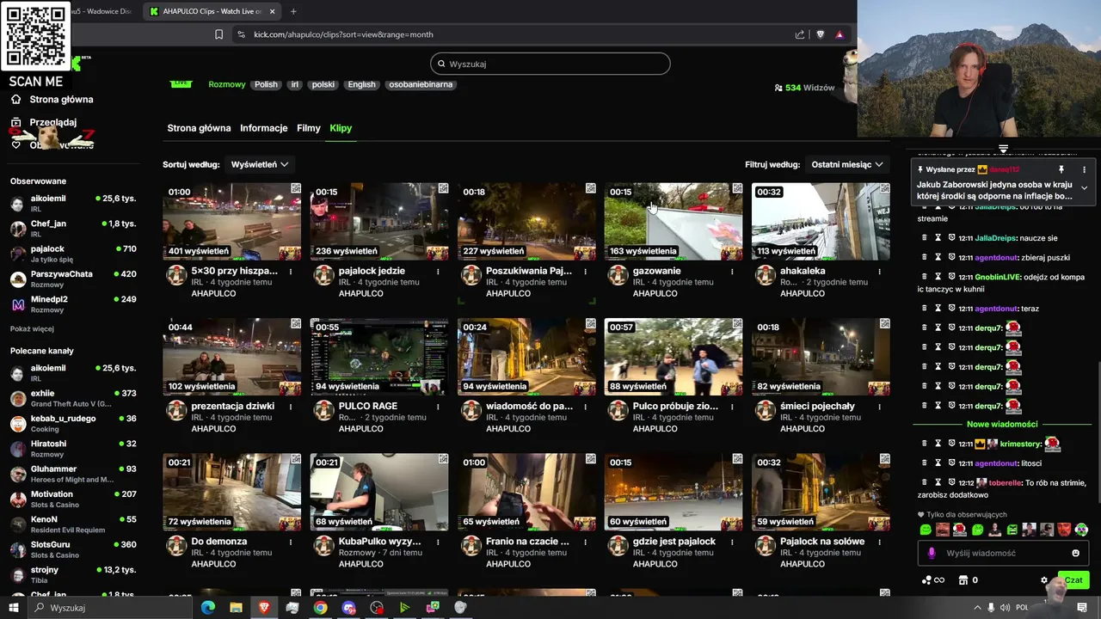Open a new browser tab
Image resolution: width=1101 pixels, height=619 pixels.
click(x=293, y=11)
